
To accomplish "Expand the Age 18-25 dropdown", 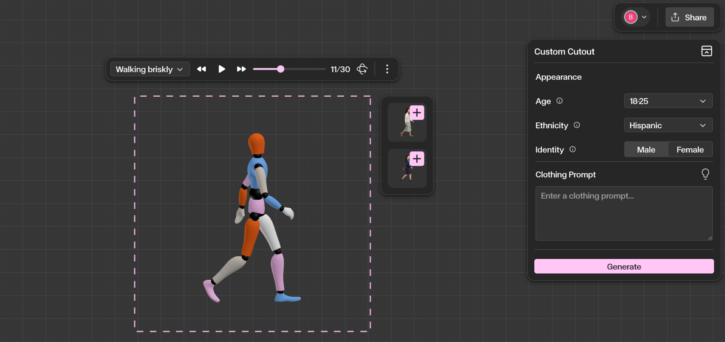I will pyautogui.click(x=668, y=101).
